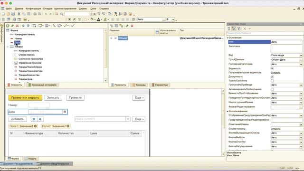Click the red X Delete element icon

click(17, 26)
